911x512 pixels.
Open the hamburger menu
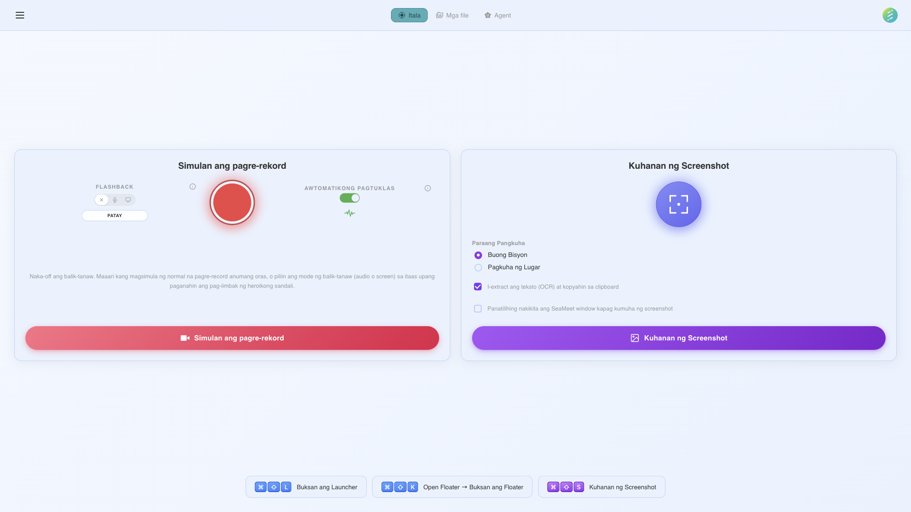click(20, 15)
